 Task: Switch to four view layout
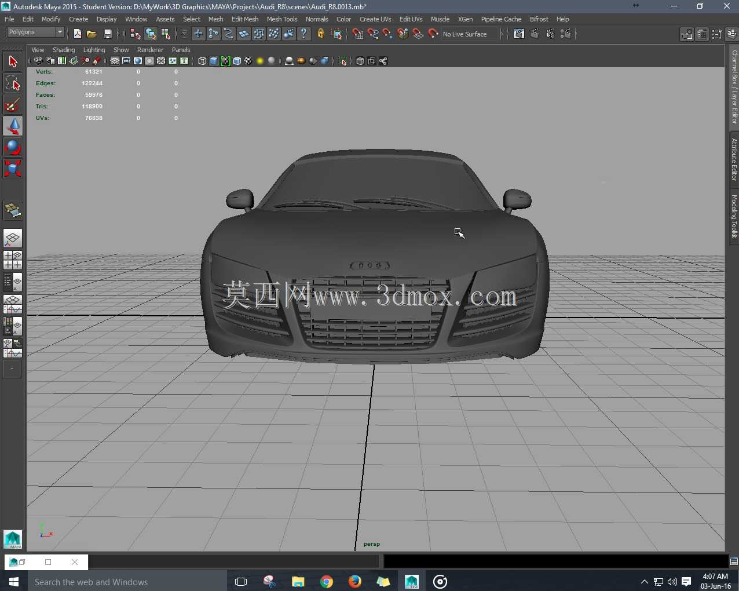coord(13,260)
